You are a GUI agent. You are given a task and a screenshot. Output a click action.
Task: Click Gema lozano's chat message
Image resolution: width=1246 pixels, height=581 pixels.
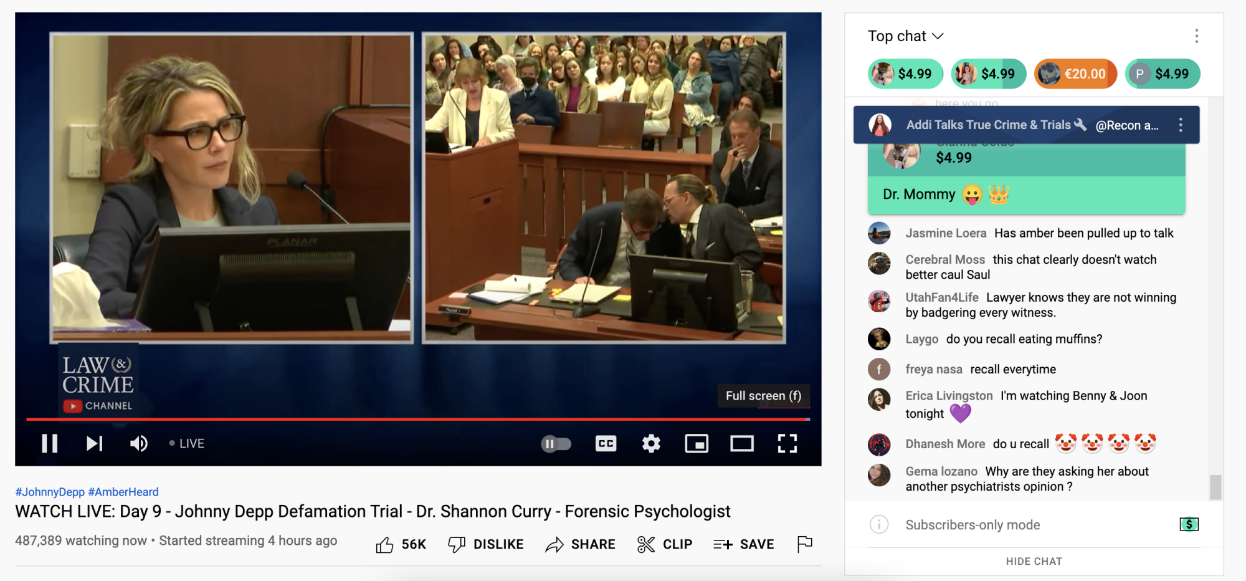pos(1027,479)
